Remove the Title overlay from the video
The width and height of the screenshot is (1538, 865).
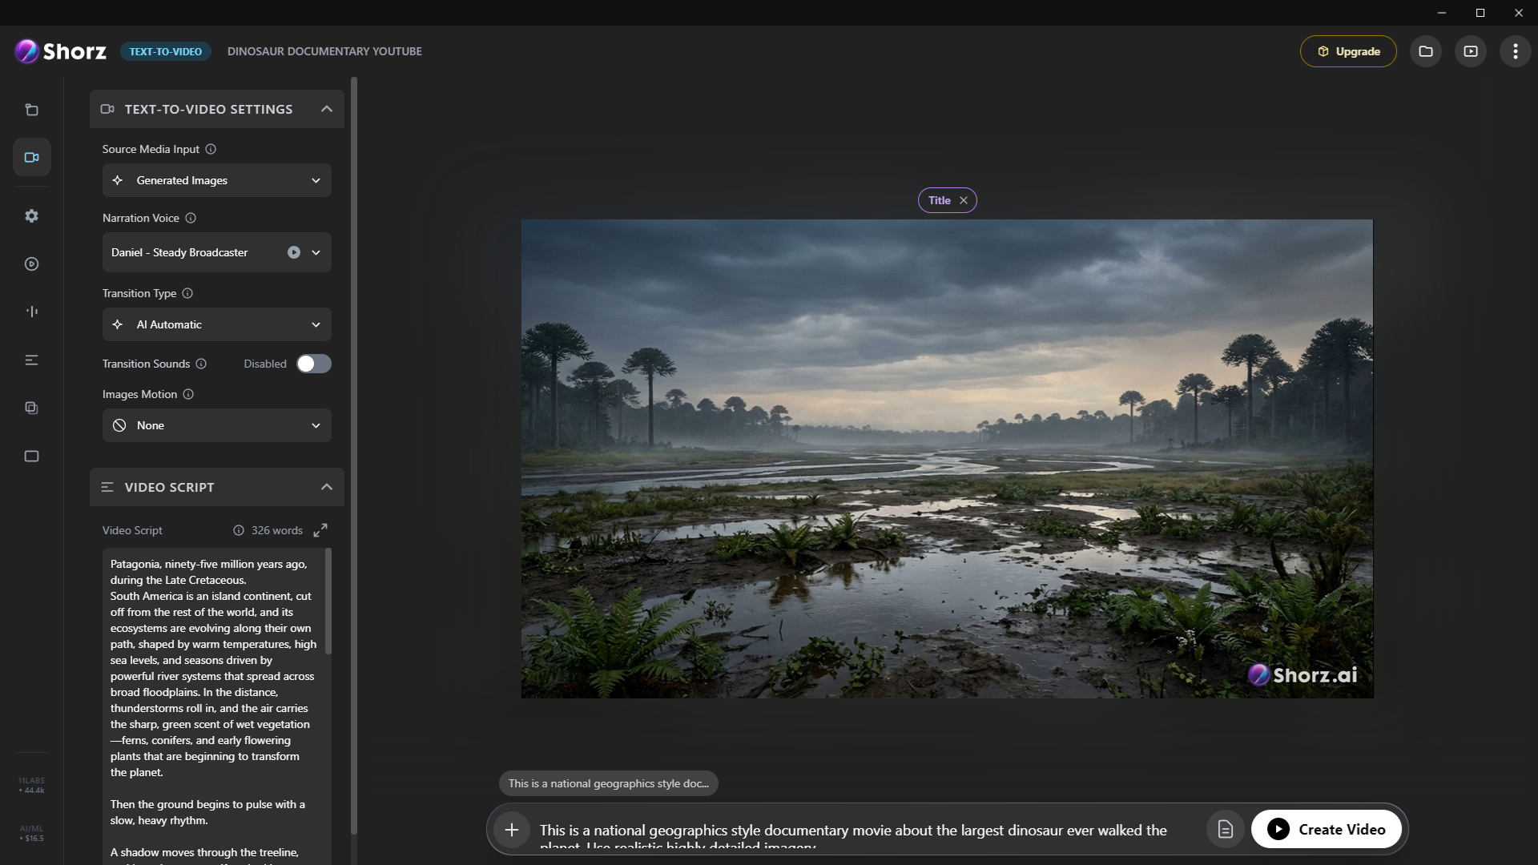[x=963, y=199]
